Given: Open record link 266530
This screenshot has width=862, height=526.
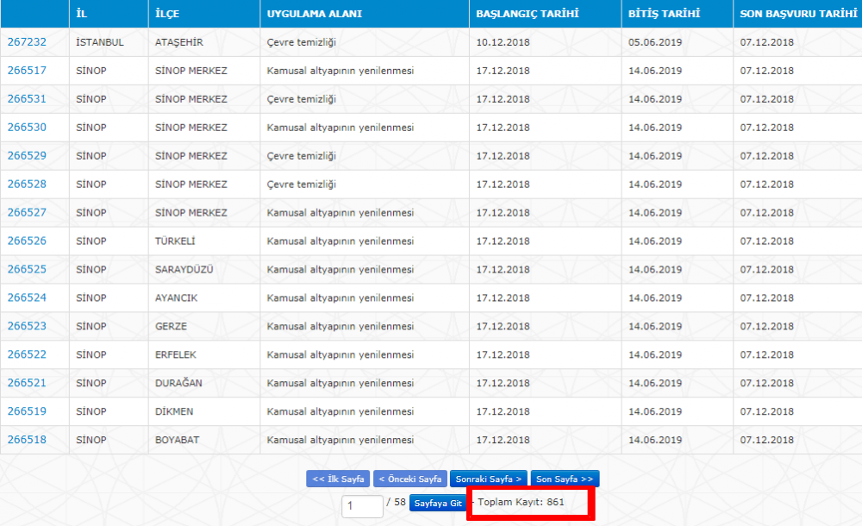Looking at the screenshot, I should coord(27,127).
